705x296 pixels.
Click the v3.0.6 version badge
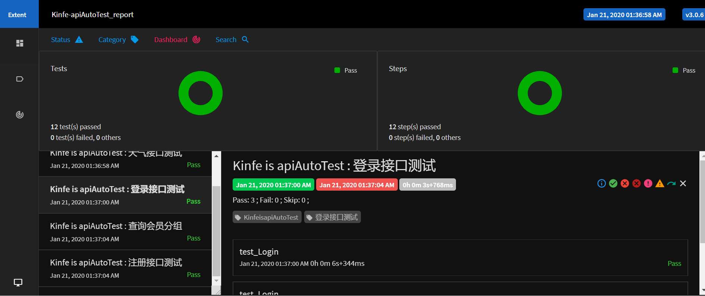click(694, 15)
